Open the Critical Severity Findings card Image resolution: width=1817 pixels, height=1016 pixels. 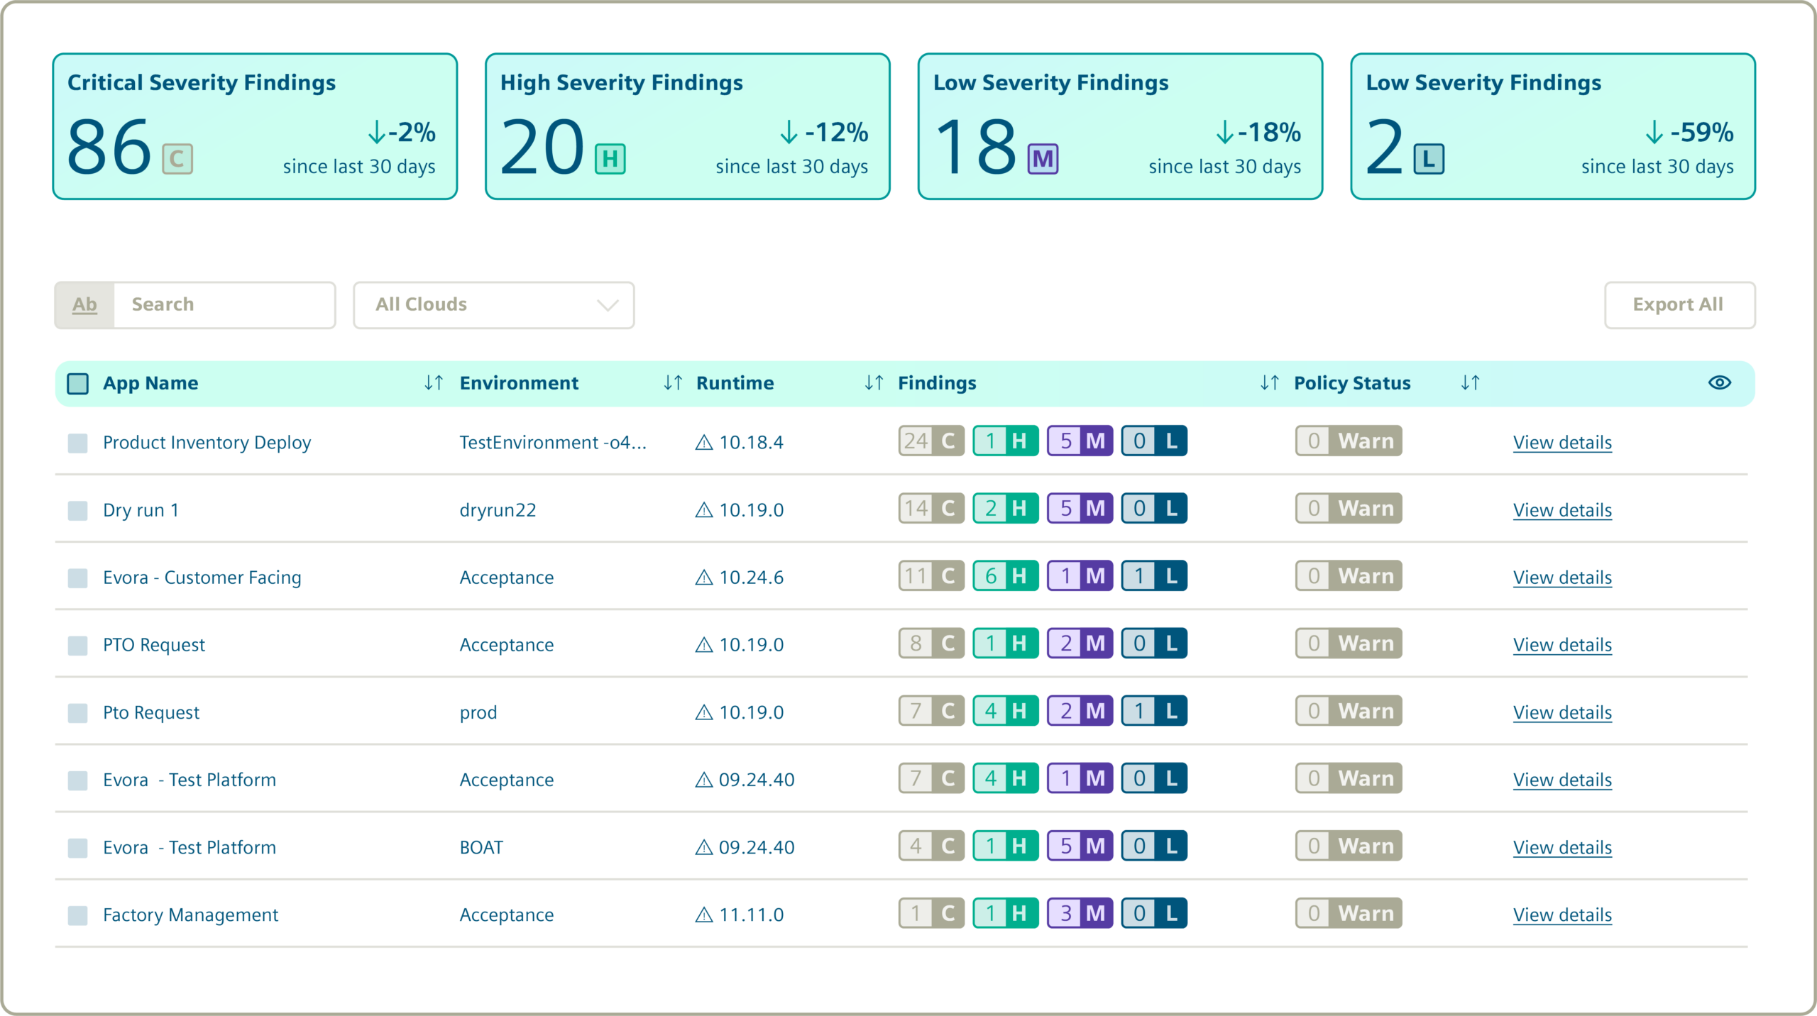coord(255,126)
